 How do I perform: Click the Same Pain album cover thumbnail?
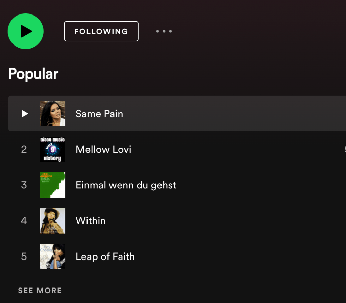pyautogui.click(x=52, y=114)
